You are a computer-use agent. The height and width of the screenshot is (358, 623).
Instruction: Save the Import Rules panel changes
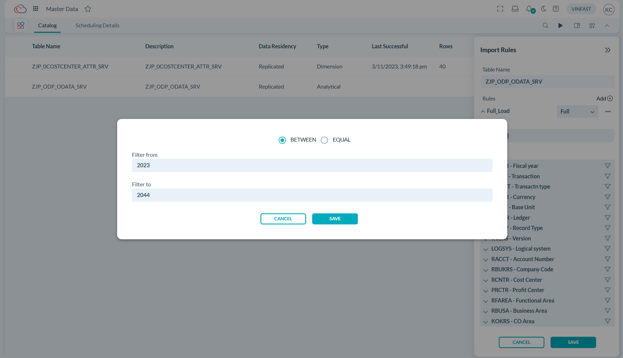pyautogui.click(x=573, y=342)
